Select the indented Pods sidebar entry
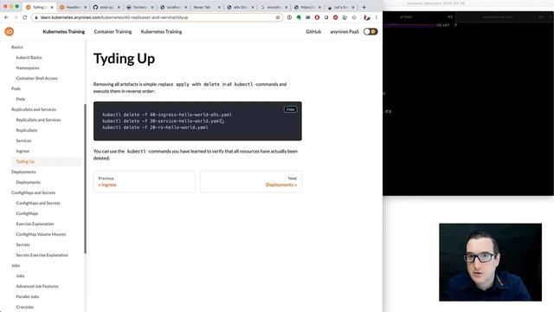This screenshot has height=312, width=554. tap(21, 99)
